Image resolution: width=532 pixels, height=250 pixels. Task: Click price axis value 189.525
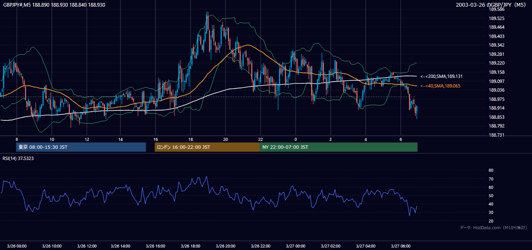496,18
